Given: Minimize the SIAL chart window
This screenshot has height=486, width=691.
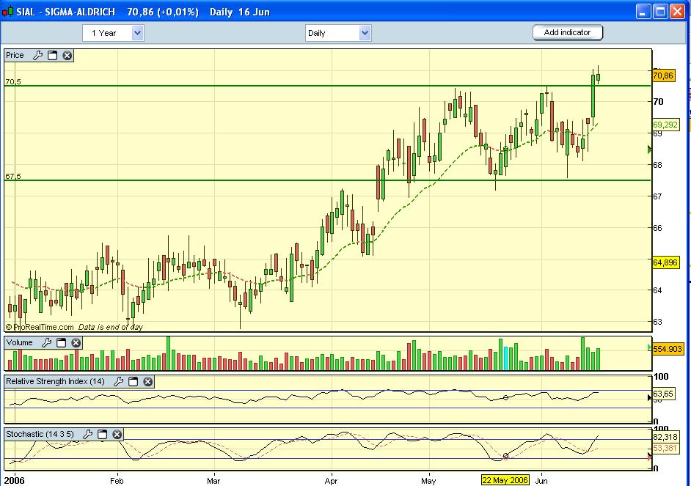Looking at the screenshot, I should pyautogui.click(x=643, y=12).
